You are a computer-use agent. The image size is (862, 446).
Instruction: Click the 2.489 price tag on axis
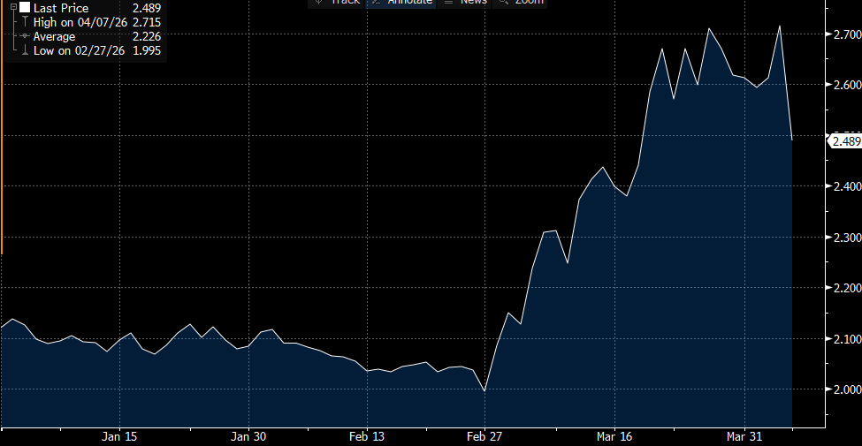tap(845, 141)
